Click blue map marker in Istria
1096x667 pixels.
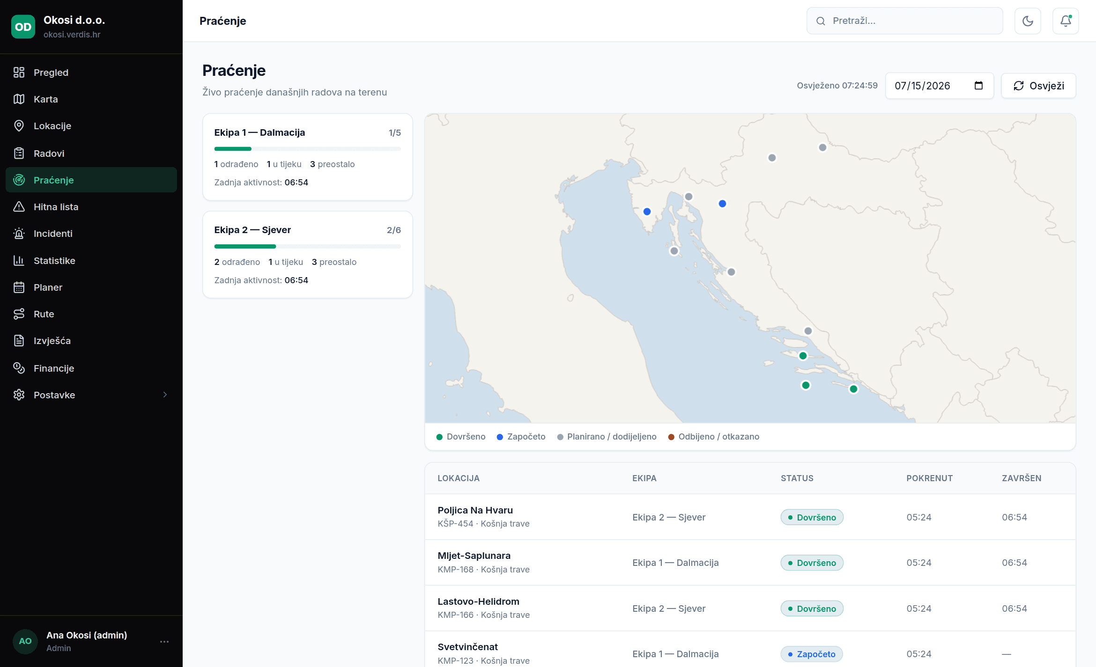[x=647, y=212]
